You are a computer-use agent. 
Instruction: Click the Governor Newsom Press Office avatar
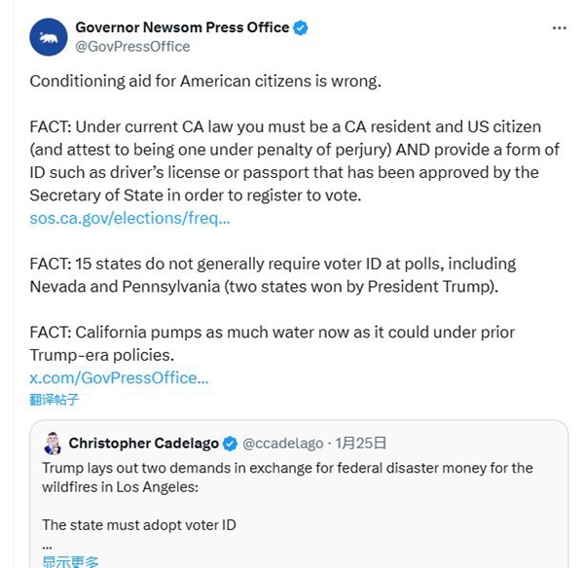[47, 37]
